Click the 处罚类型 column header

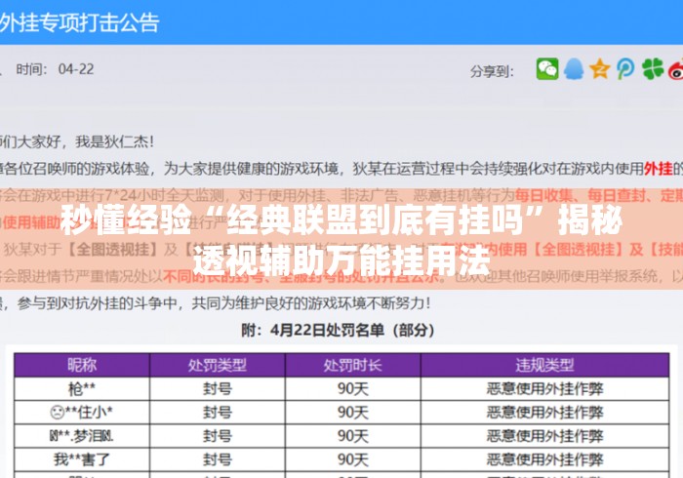pos(218,365)
